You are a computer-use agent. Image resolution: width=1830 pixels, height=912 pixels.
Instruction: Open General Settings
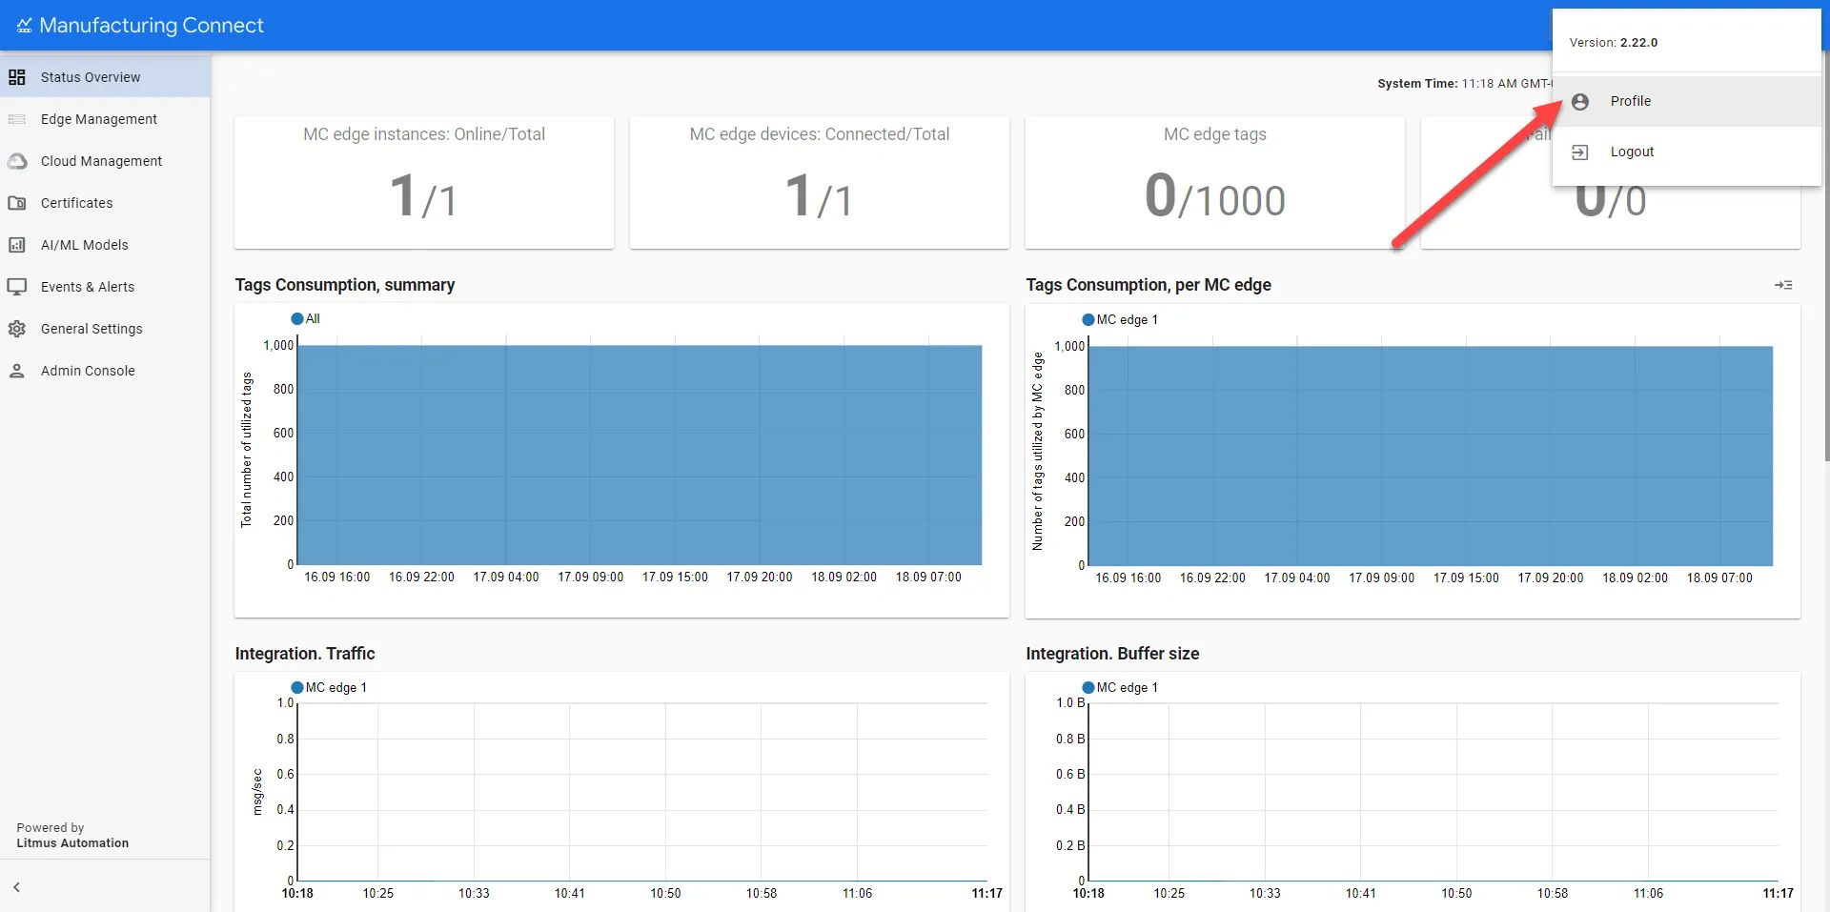pos(105,329)
